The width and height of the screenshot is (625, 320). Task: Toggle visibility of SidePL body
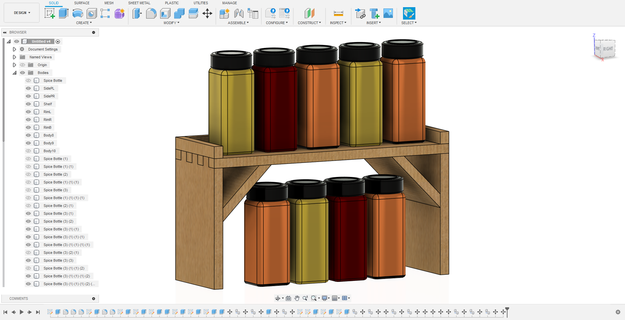(x=28, y=88)
